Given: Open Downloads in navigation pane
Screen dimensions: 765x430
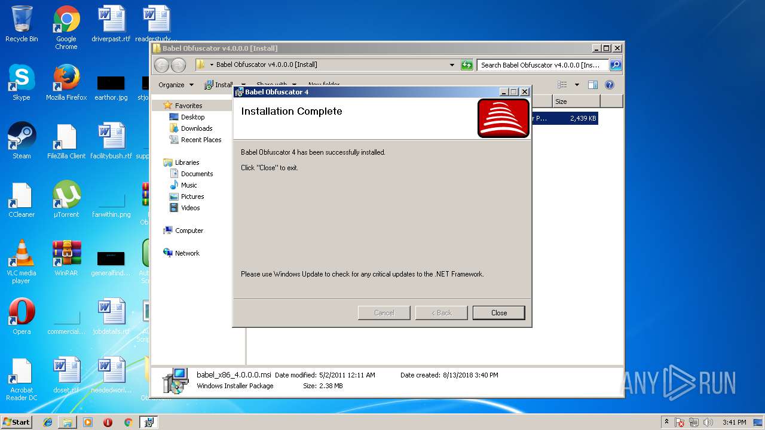Looking at the screenshot, I should (x=197, y=128).
